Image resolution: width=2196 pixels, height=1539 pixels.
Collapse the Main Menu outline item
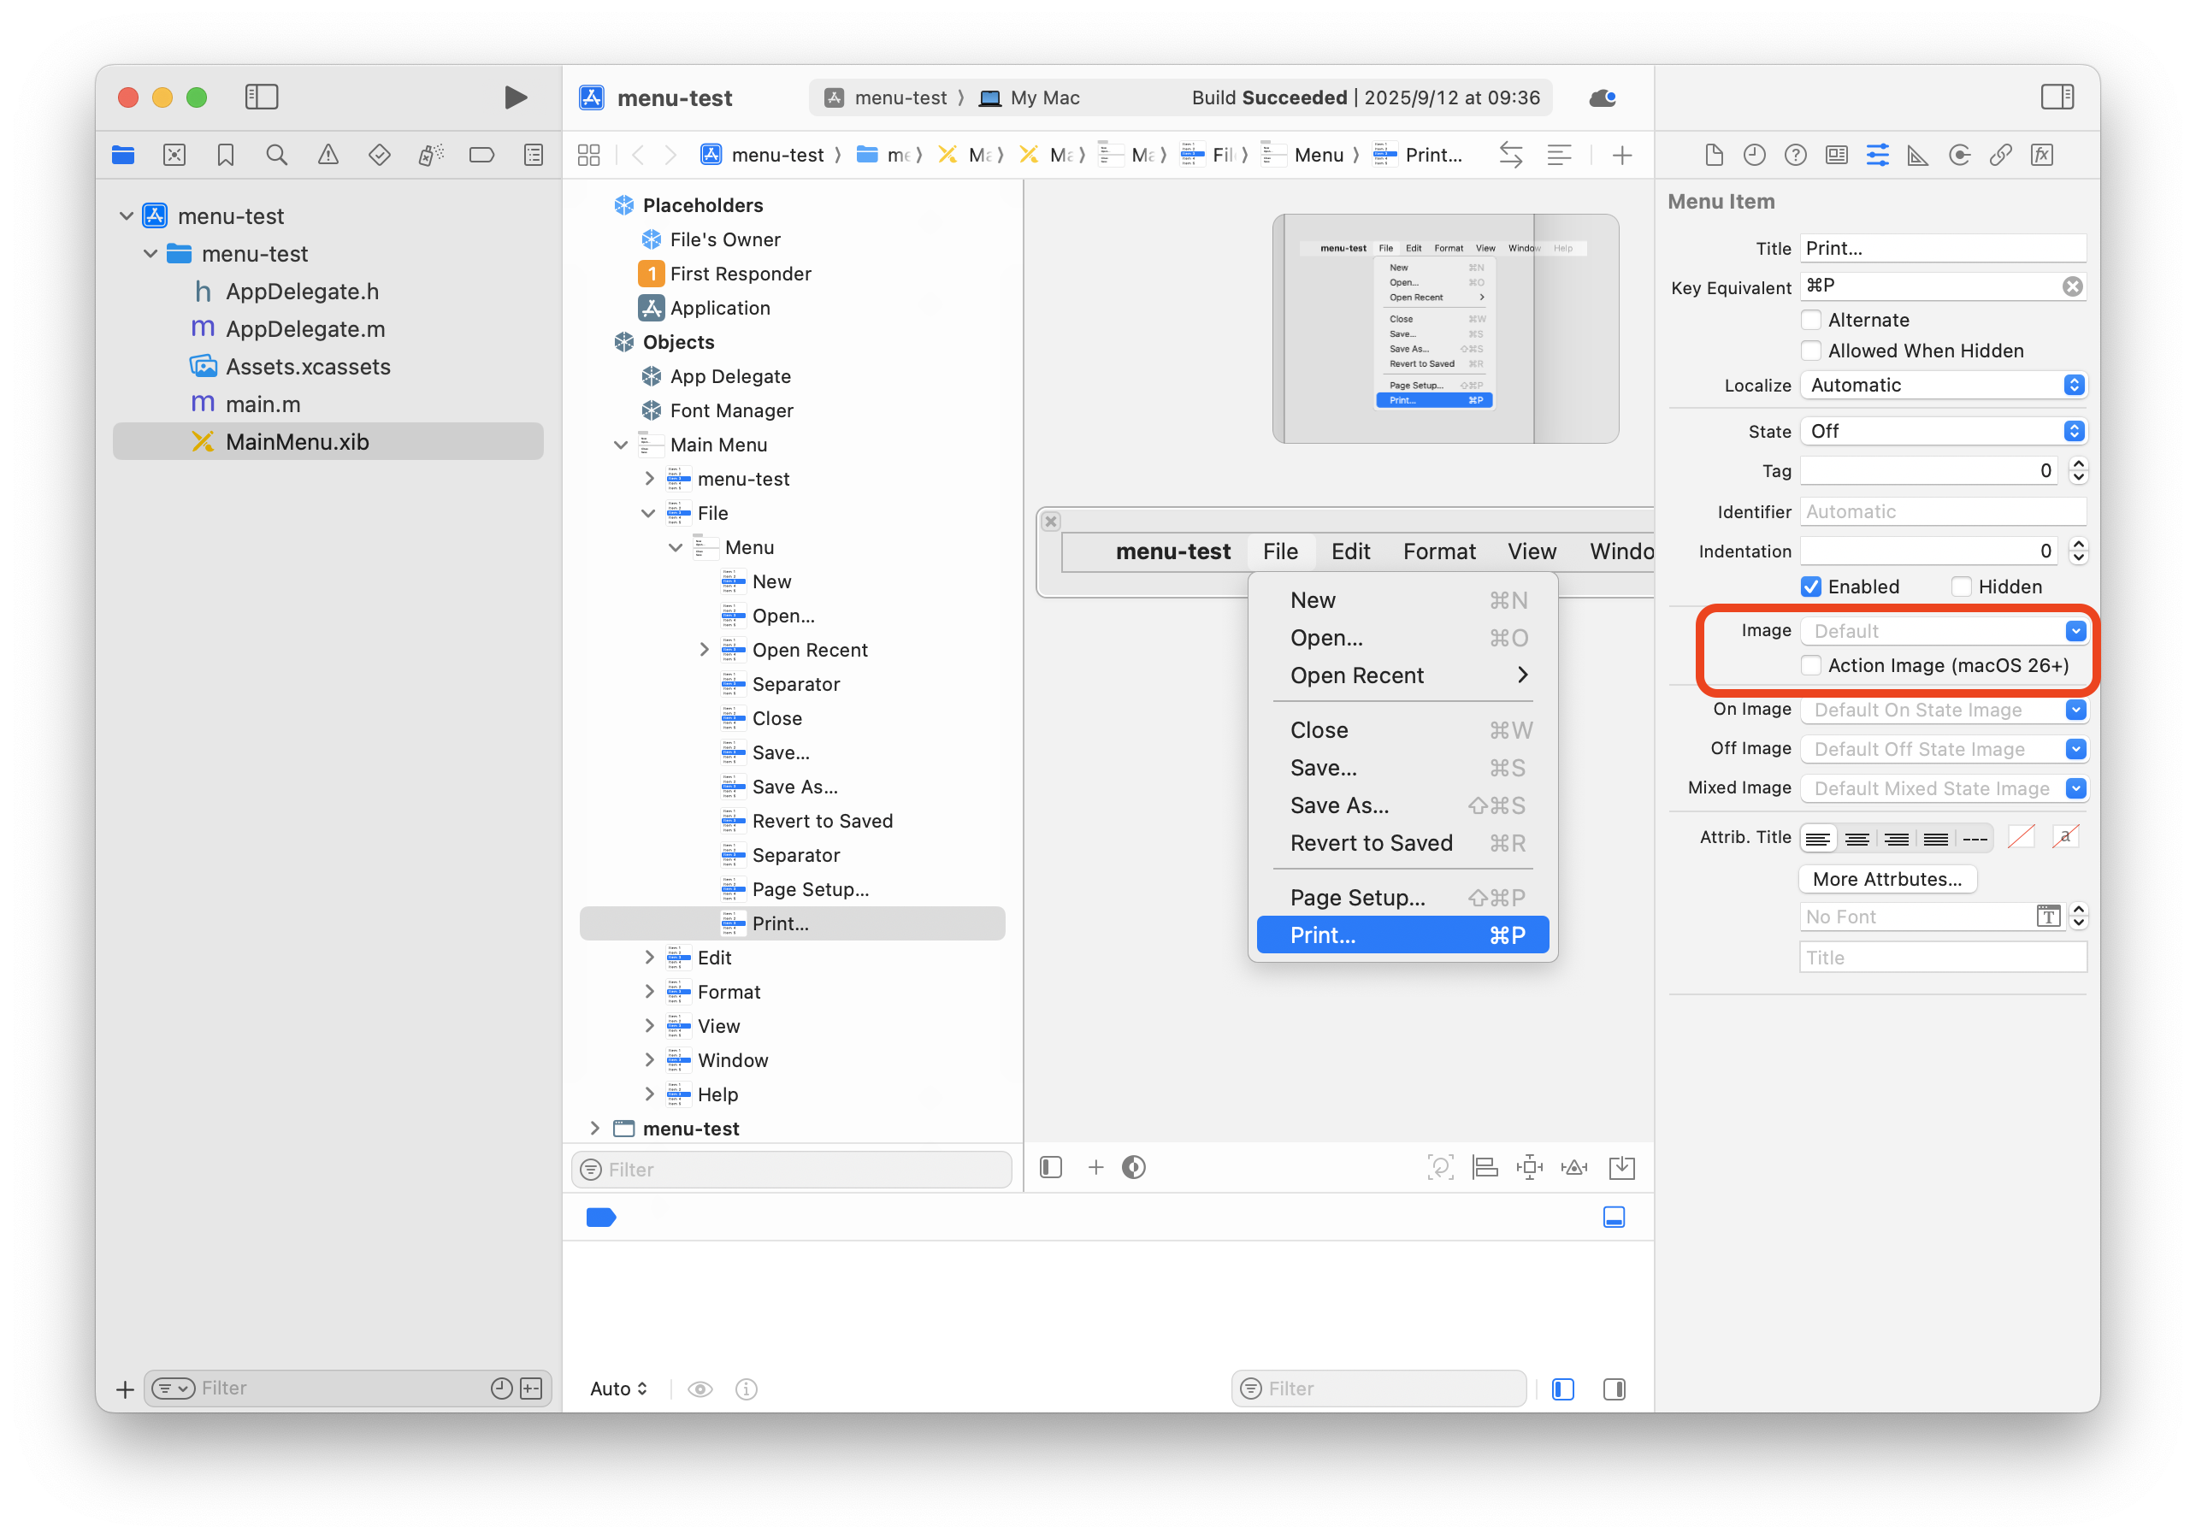[621, 445]
